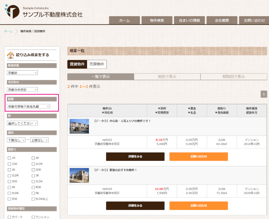The height and width of the screenshot is (219, 269).
Task: Open the 住まいの情報 navigation tab
Action: pyautogui.click(x=189, y=20)
